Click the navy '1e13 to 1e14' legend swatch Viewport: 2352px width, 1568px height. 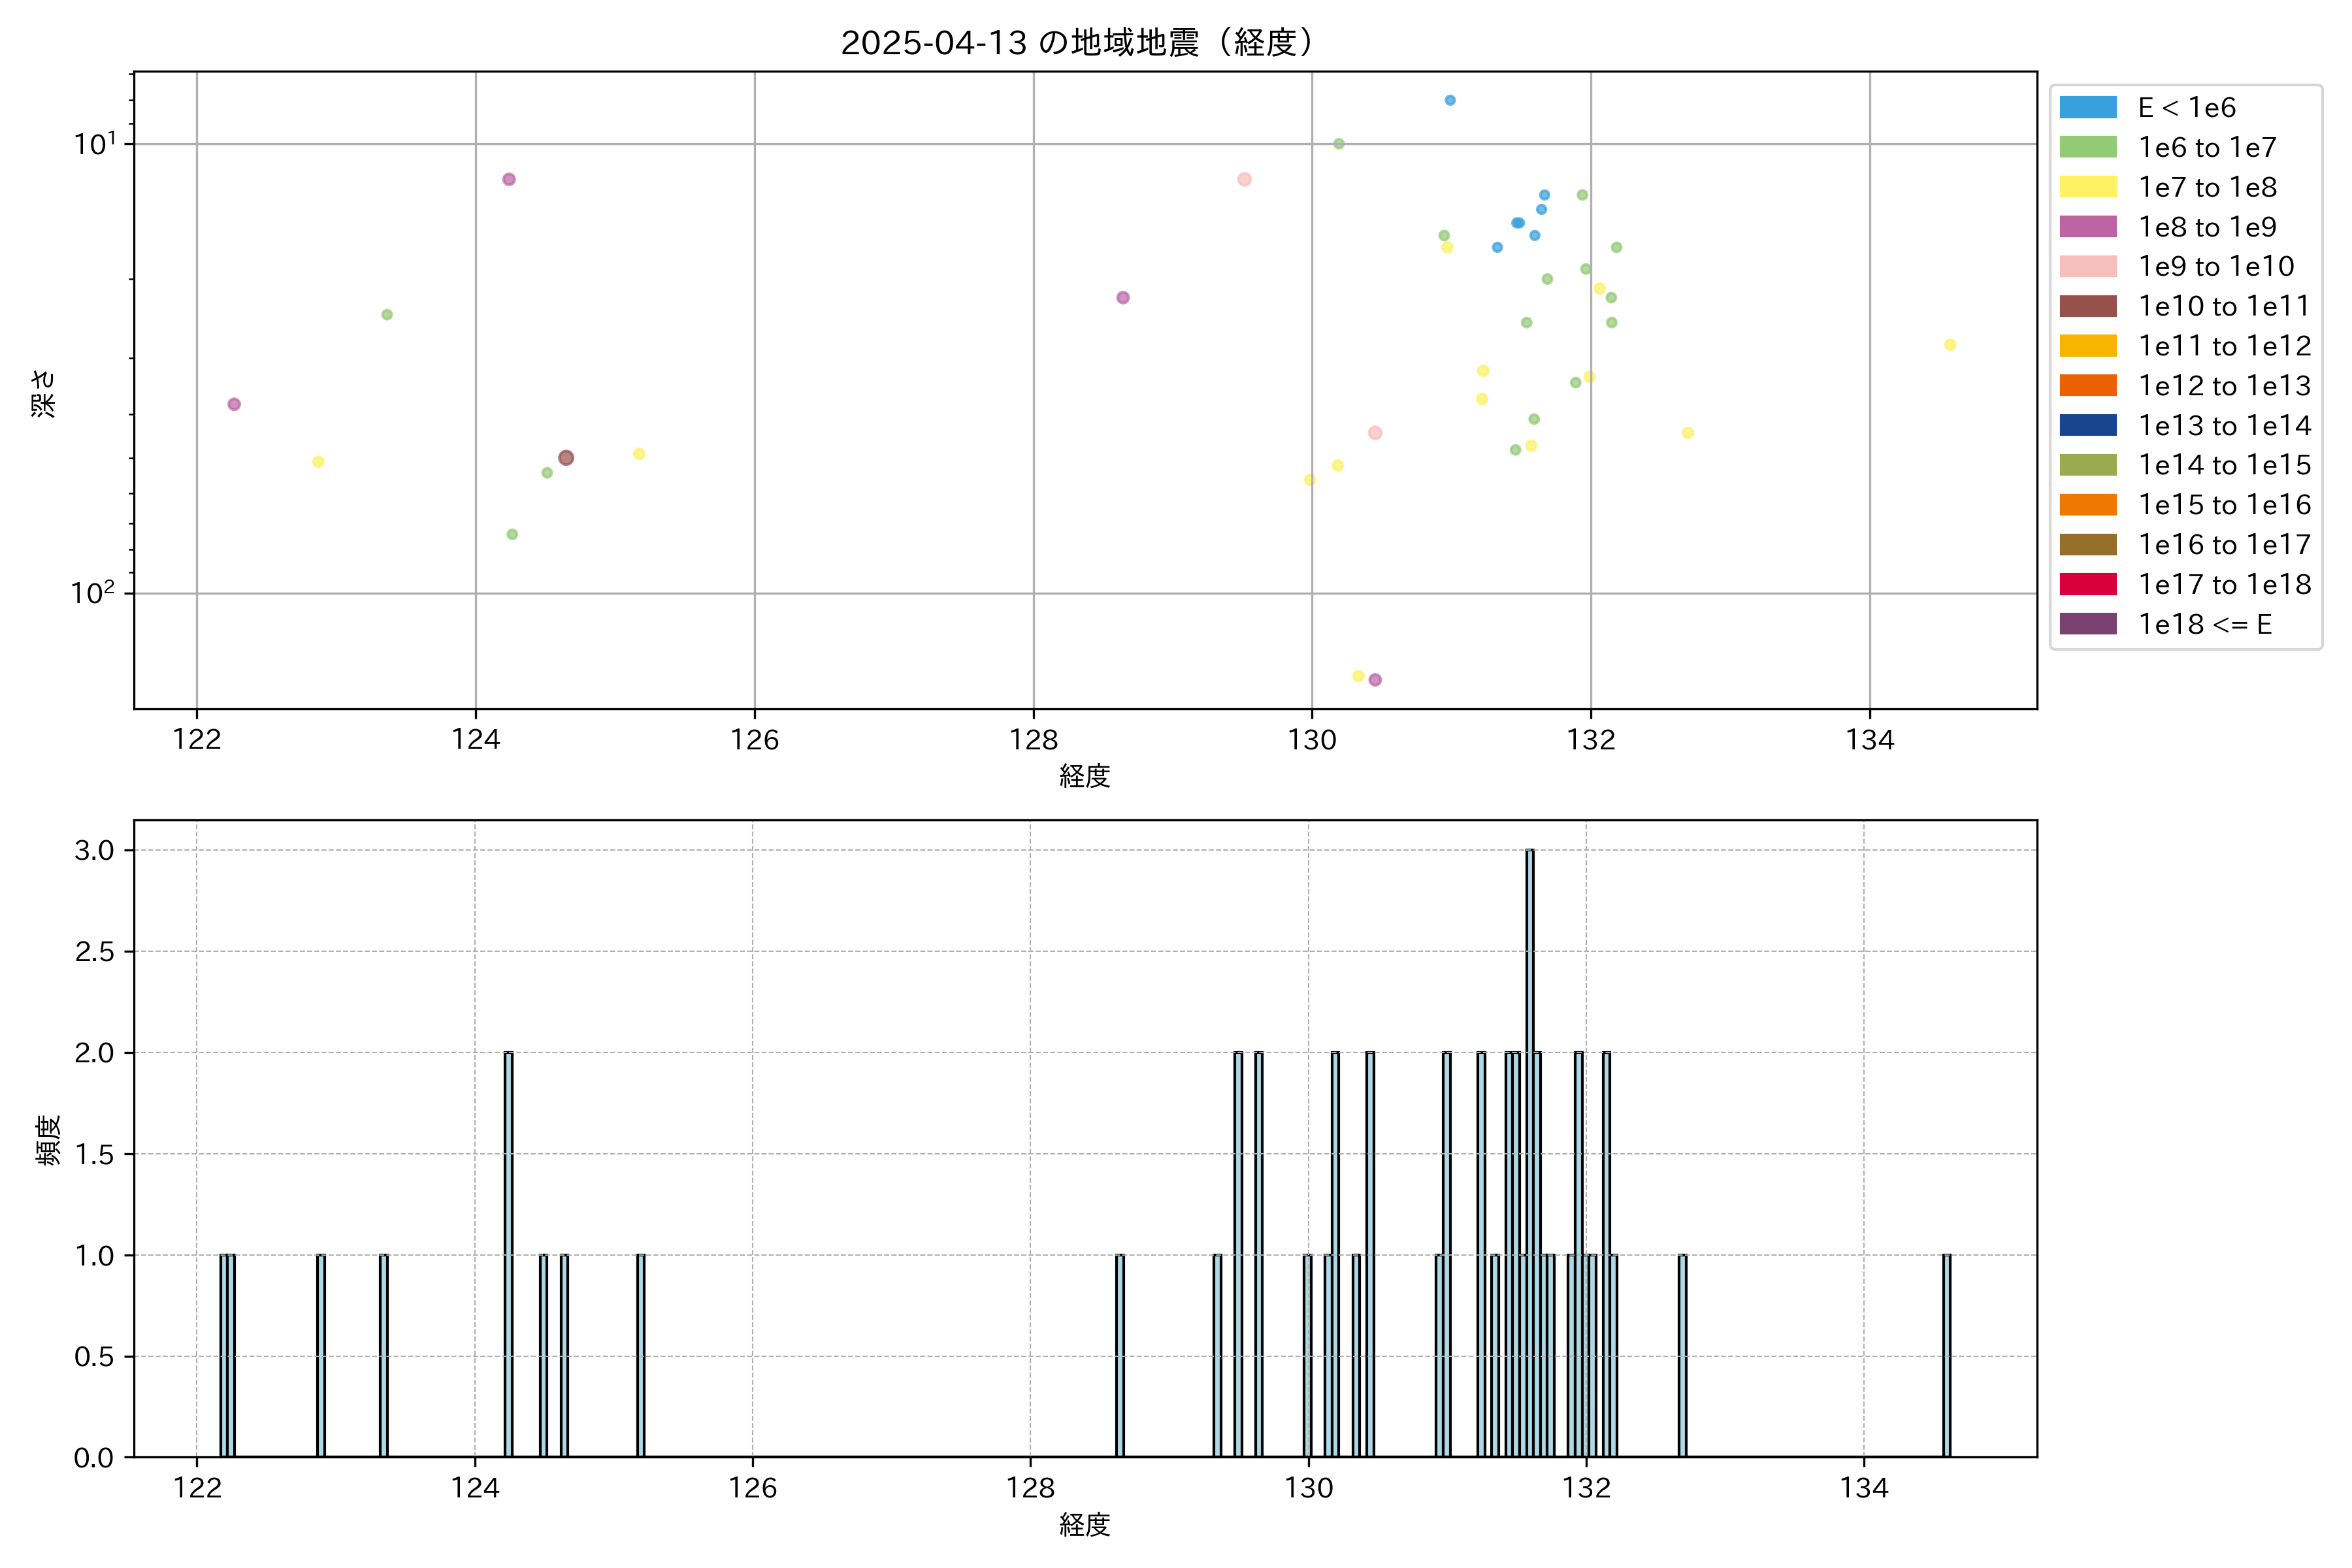click(2088, 425)
